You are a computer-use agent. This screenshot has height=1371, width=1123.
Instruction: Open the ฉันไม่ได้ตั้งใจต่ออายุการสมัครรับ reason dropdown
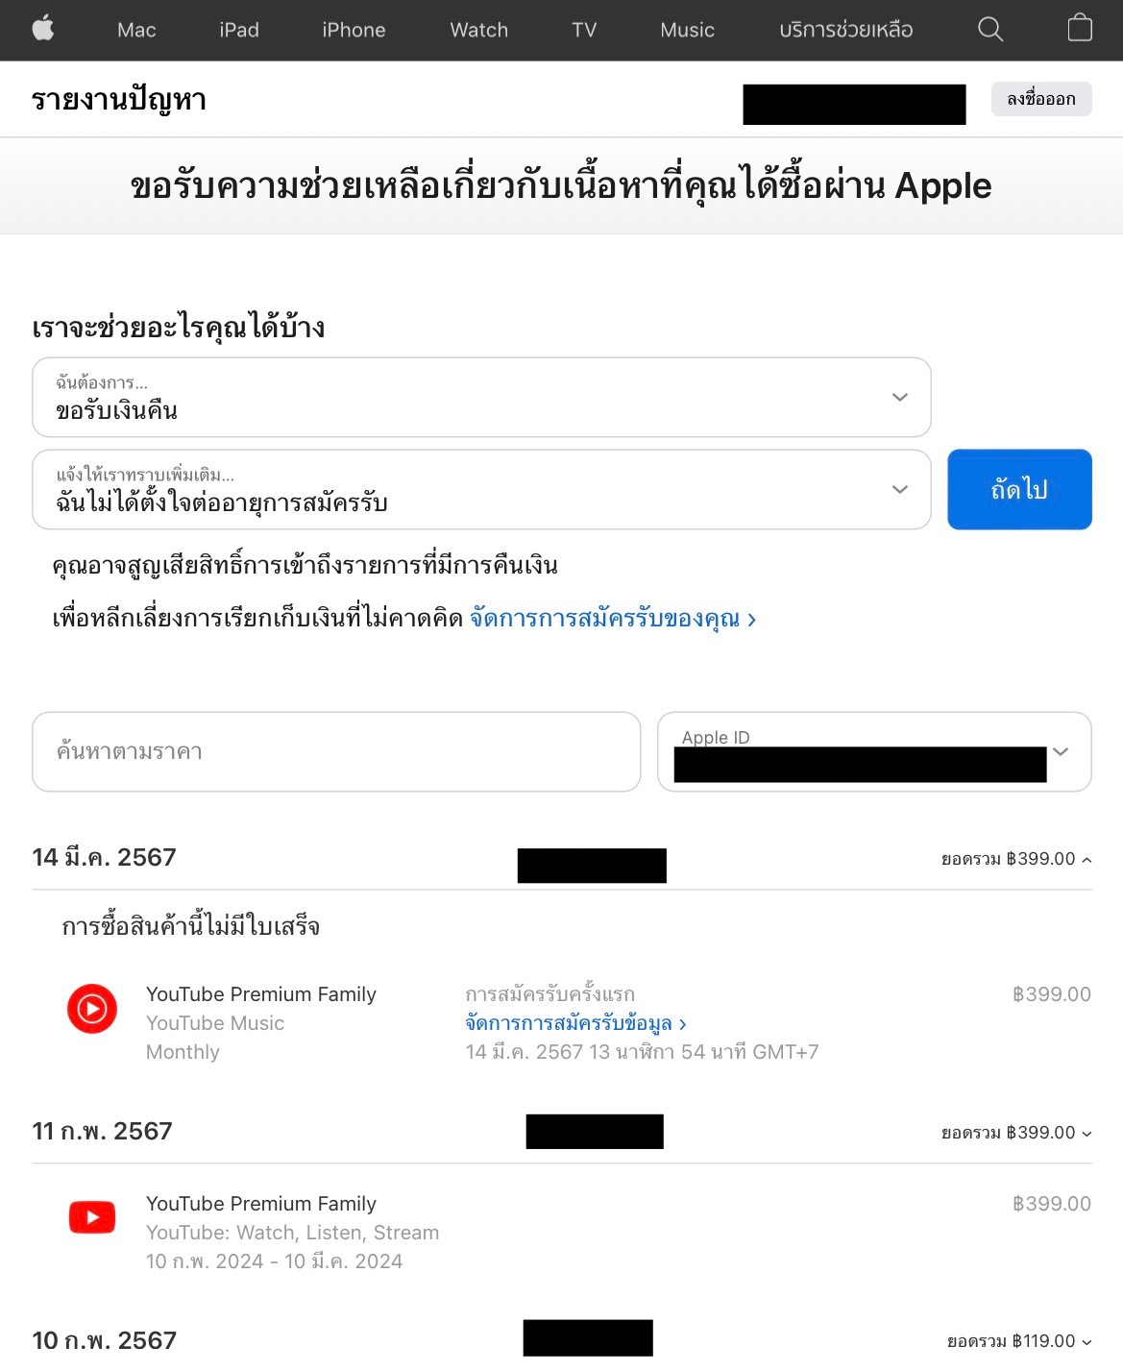(x=481, y=489)
